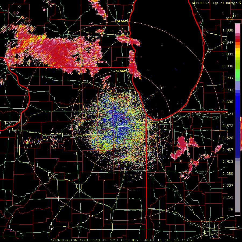Select the 1.000 legend value

pyautogui.click(x=228, y=30)
